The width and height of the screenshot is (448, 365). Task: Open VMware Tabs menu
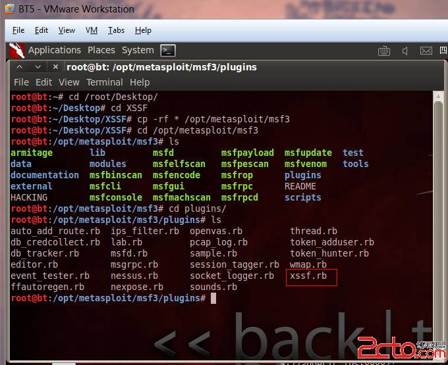point(116,30)
